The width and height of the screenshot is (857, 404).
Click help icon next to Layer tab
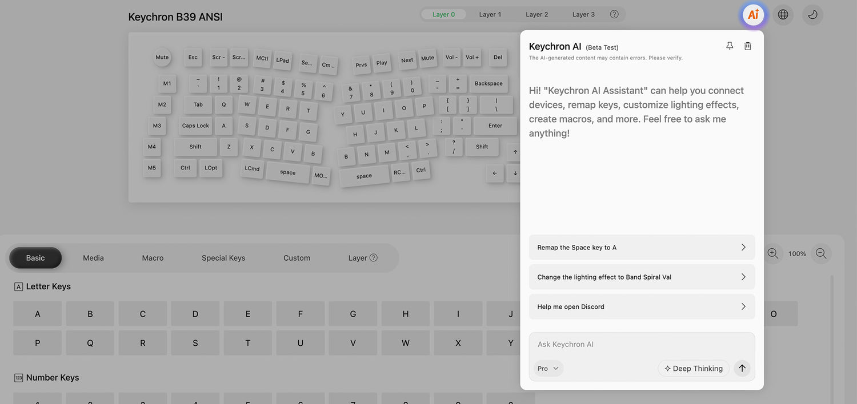coord(374,258)
